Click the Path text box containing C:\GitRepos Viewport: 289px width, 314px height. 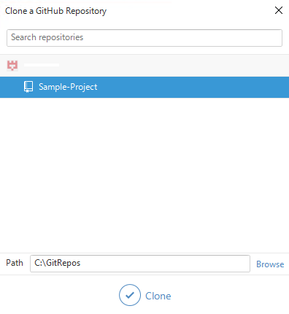click(140, 264)
